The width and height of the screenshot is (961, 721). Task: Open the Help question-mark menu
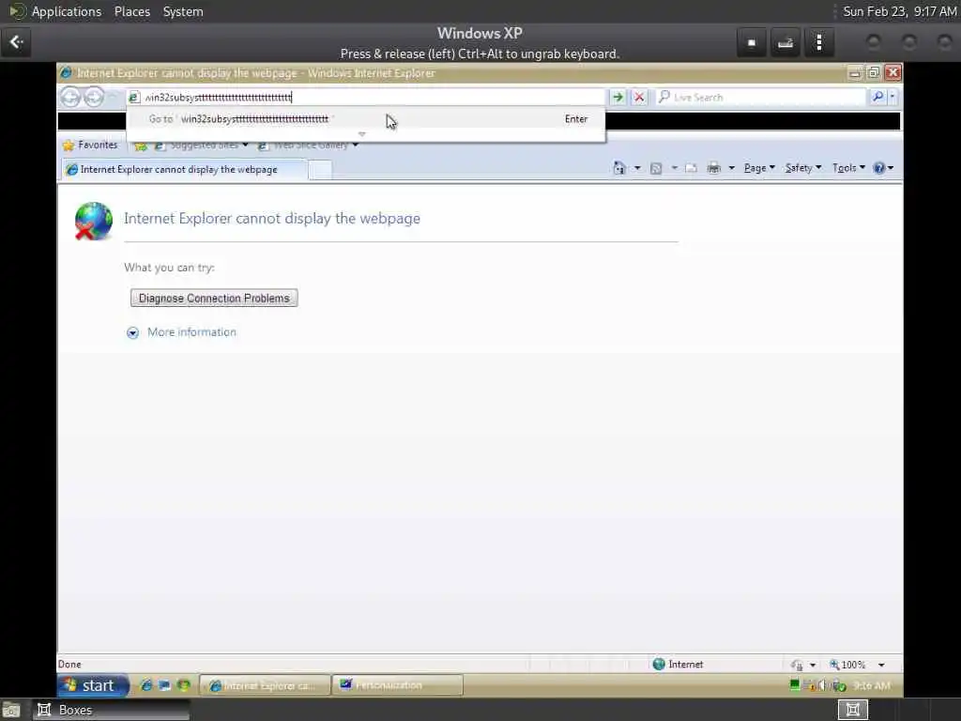pyautogui.click(x=883, y=168)
